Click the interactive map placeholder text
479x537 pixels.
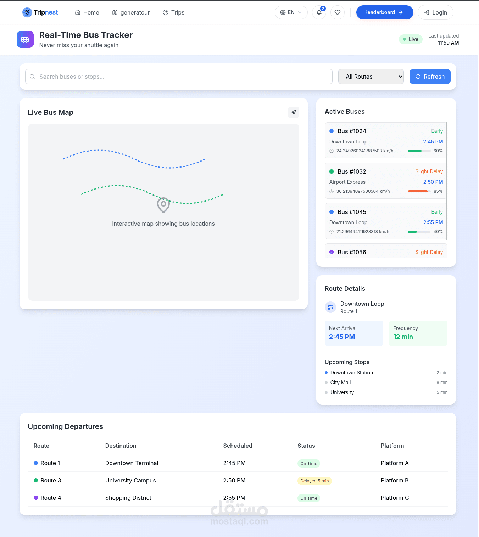point(163,224)
